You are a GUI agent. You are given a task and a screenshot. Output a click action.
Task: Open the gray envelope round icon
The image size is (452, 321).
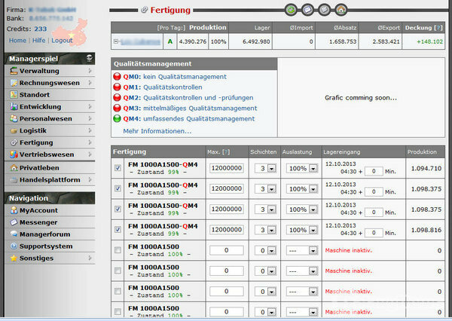point(324,10)
